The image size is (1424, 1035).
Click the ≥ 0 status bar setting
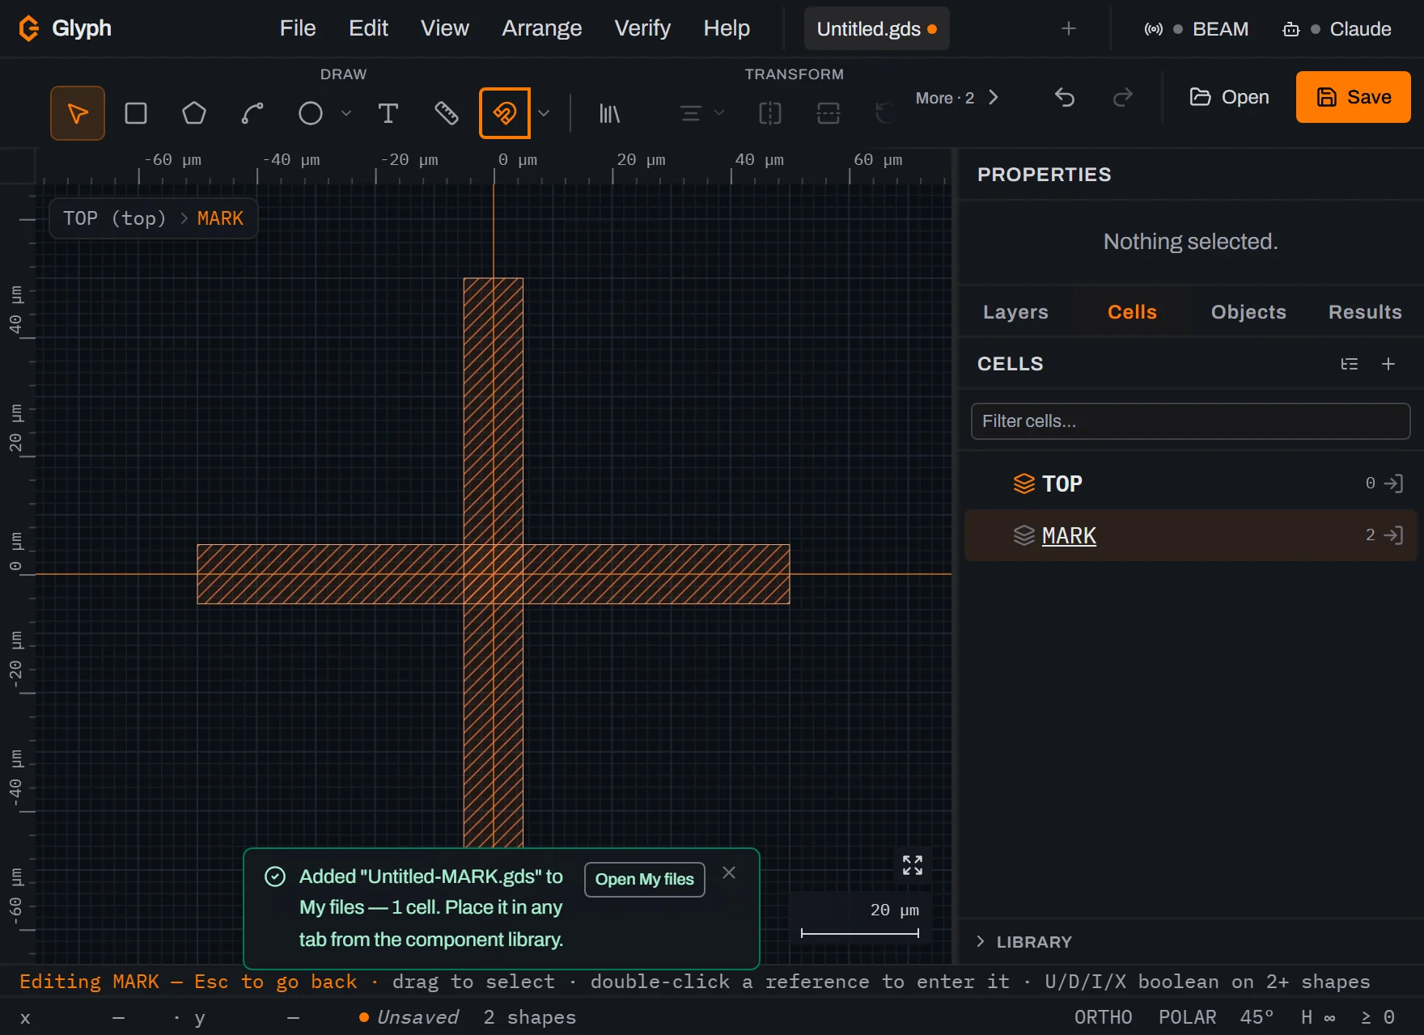tap(1378, 1017)
